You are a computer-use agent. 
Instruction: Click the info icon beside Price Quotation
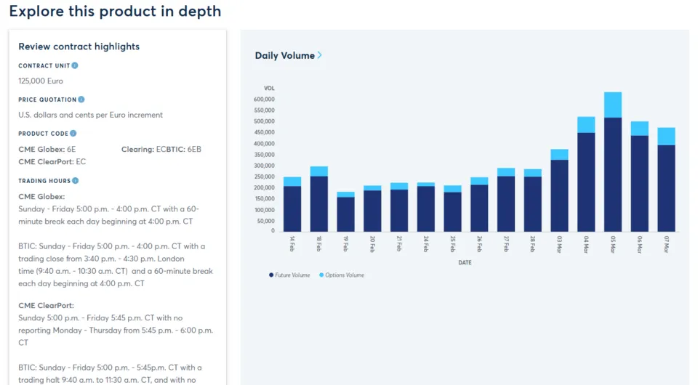(81, 100)
